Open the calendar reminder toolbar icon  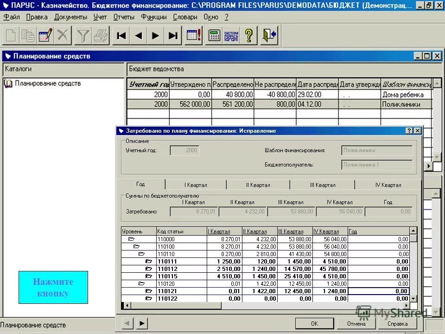click(194, 36)
